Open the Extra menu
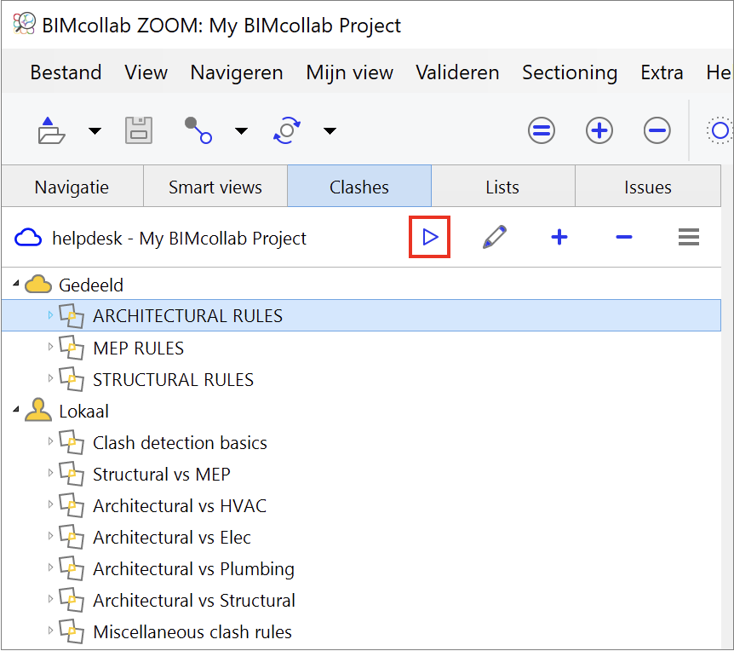Screen dimensions: 734x651 pos(662,72)
